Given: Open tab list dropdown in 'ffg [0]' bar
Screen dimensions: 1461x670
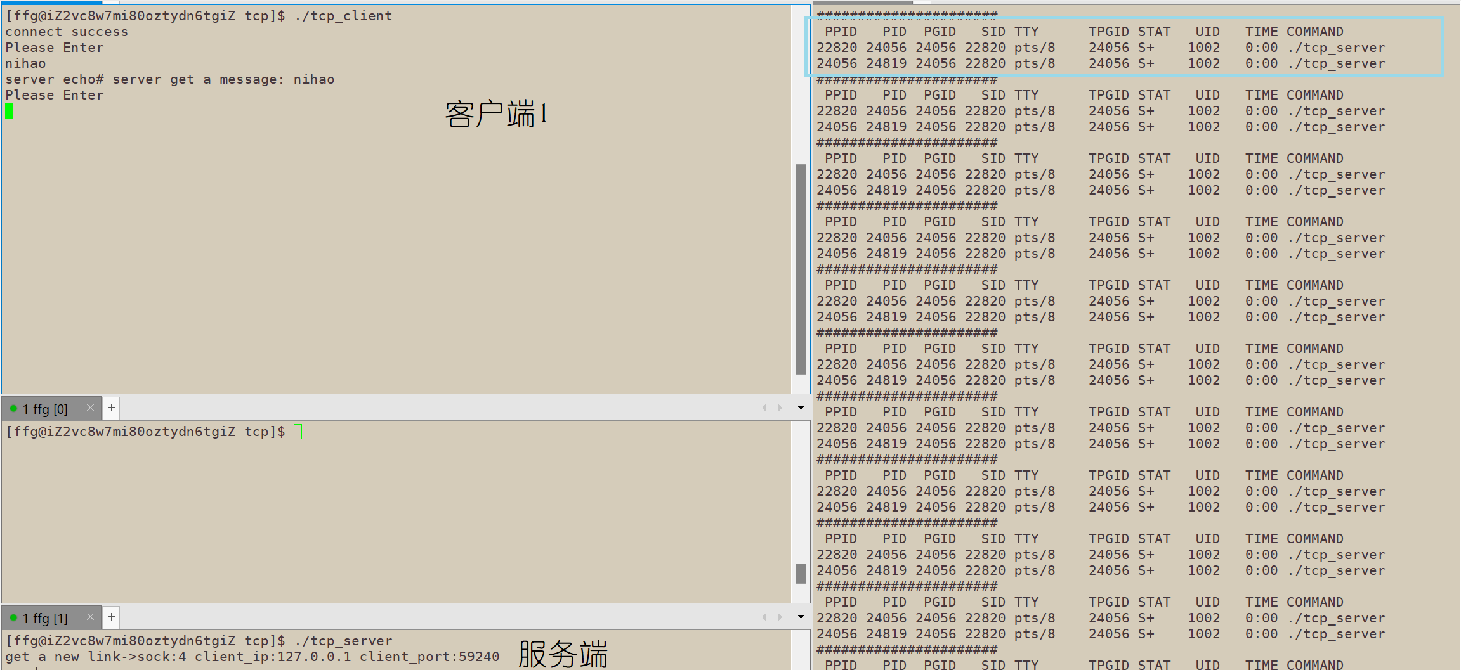Looking at the screenshot, I should pyautogui.click(x=801, y=408).
